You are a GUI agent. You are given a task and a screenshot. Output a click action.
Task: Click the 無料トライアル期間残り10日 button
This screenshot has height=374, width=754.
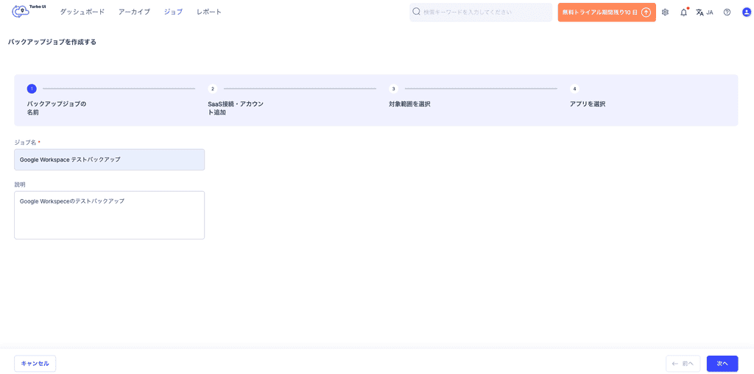[607, 12]
